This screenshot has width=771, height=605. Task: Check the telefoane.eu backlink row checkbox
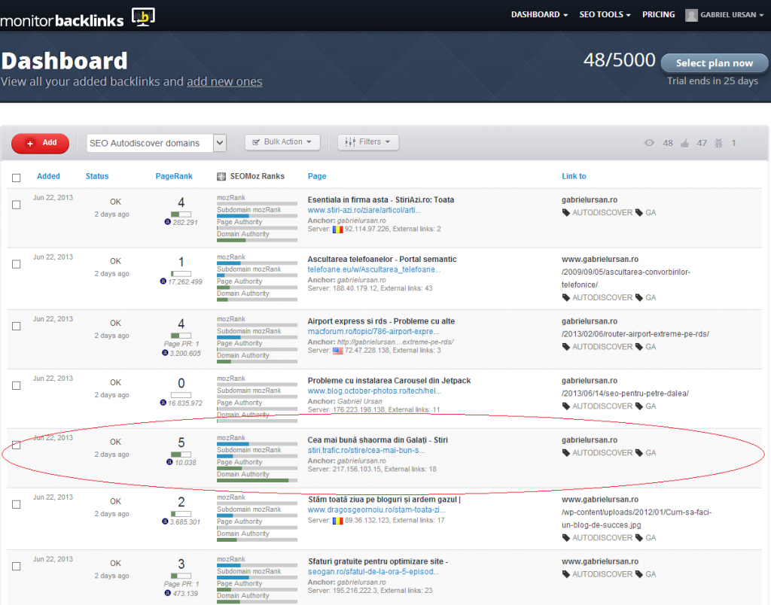click(x=17, y=264)
